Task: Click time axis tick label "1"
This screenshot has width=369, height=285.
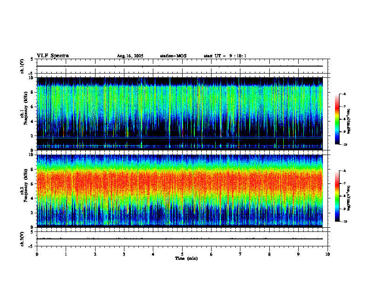Action: tap(66, 254)
